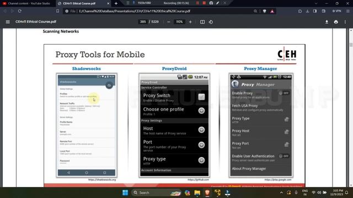The image size is (353, 198).
Task: Stop the screen recording
Action: click(x=204, y=3)
